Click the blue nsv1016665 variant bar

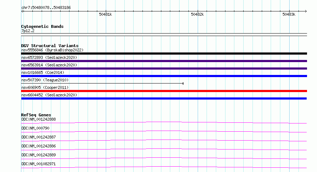coord(164,76)
